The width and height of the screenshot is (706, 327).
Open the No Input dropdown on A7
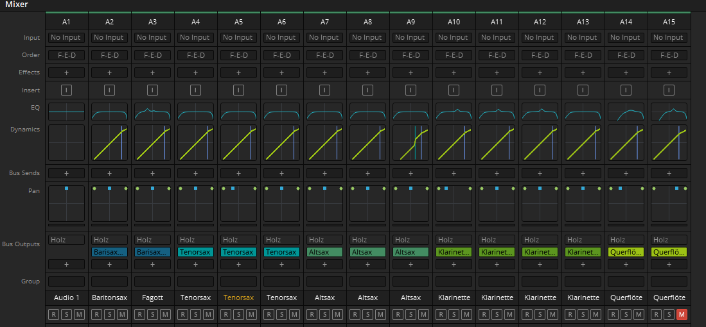click(324, 38)
